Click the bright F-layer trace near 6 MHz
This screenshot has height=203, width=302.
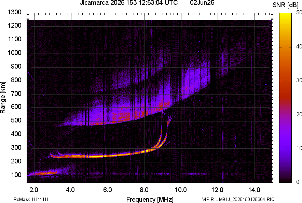pos(108,156)
